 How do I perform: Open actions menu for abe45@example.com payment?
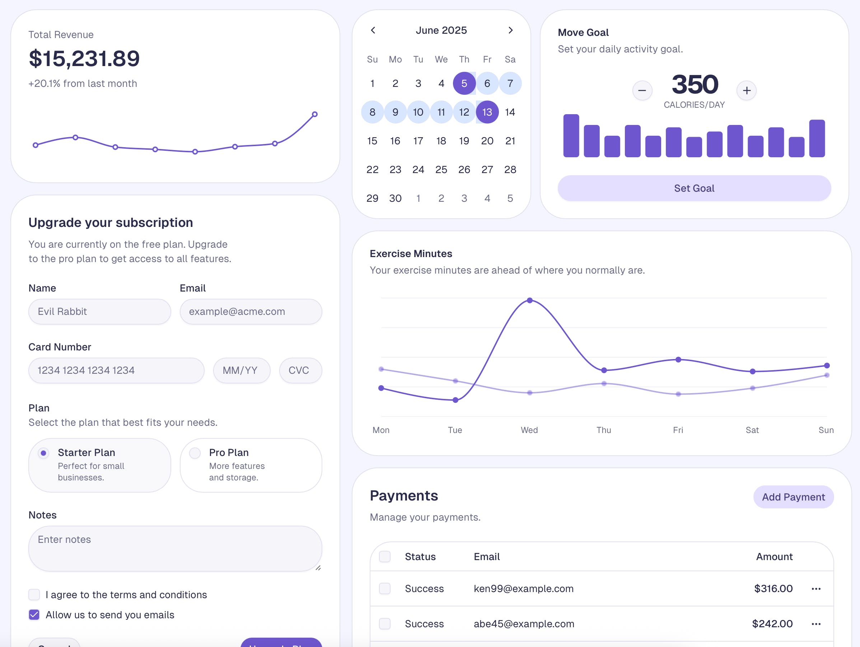pos(816,624)
